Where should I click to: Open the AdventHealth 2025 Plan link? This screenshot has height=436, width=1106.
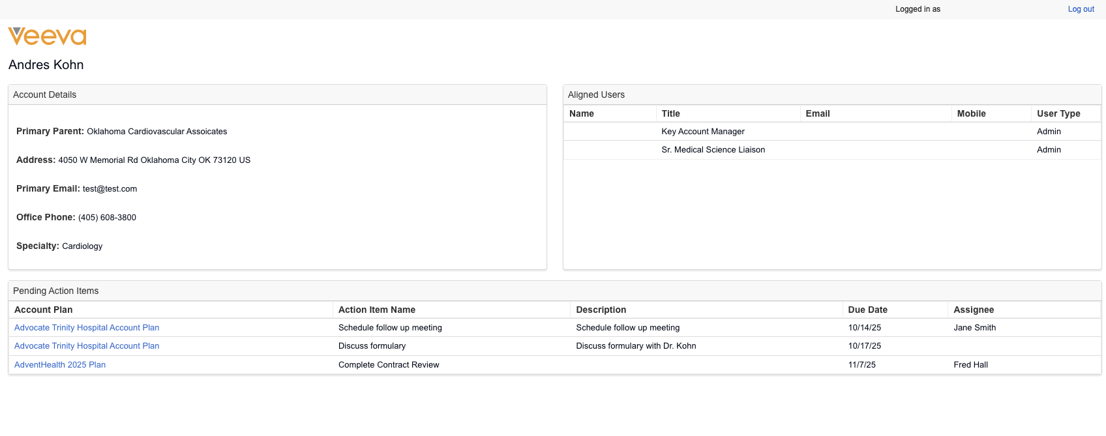click(x=60, y=365)
